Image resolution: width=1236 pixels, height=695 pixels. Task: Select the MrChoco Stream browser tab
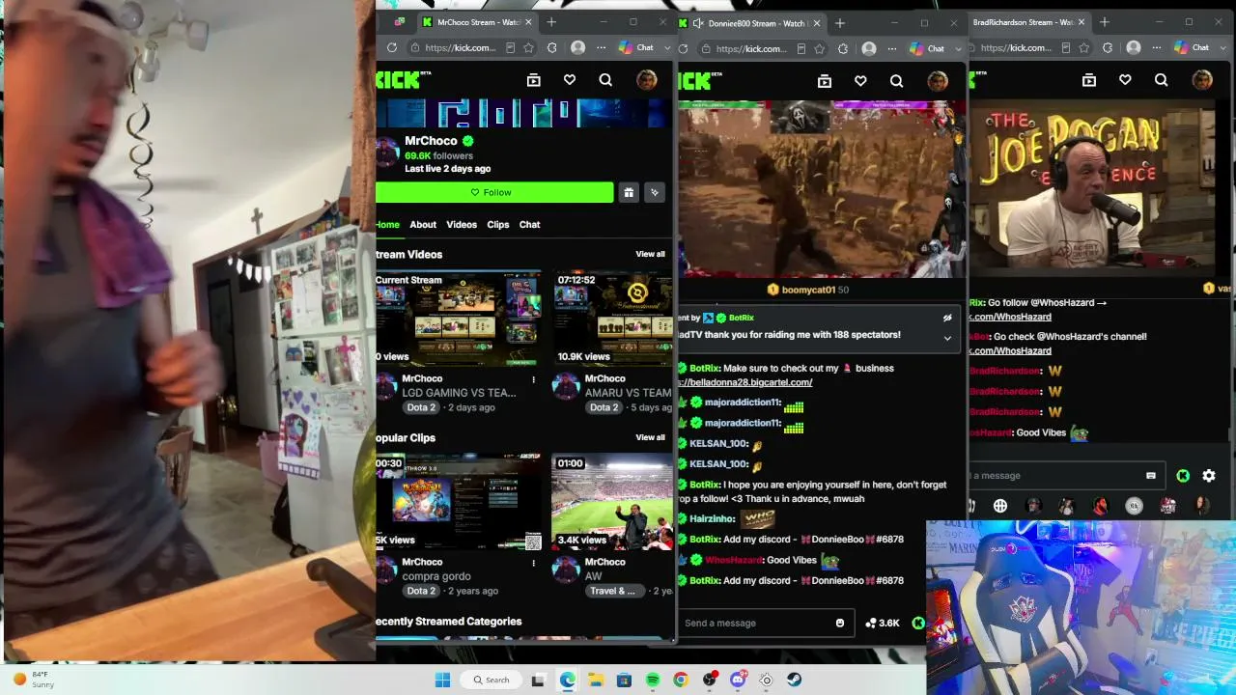click(x=479, y=22)
